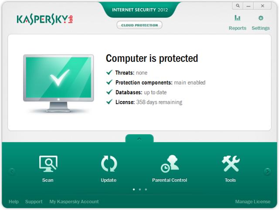Open My Kaspersky Account link
The width and height of the screenshot is (279, 210).
[x=74, y=201]
